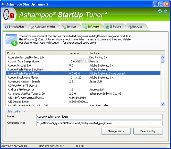Click the backup icon on Backups tab
171x149 pixels.
point(130,27)
